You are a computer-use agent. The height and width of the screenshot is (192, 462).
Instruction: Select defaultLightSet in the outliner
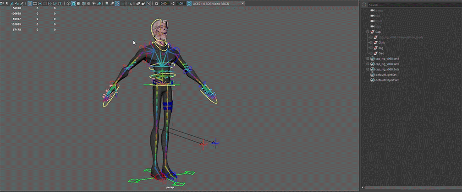(386, 75)
